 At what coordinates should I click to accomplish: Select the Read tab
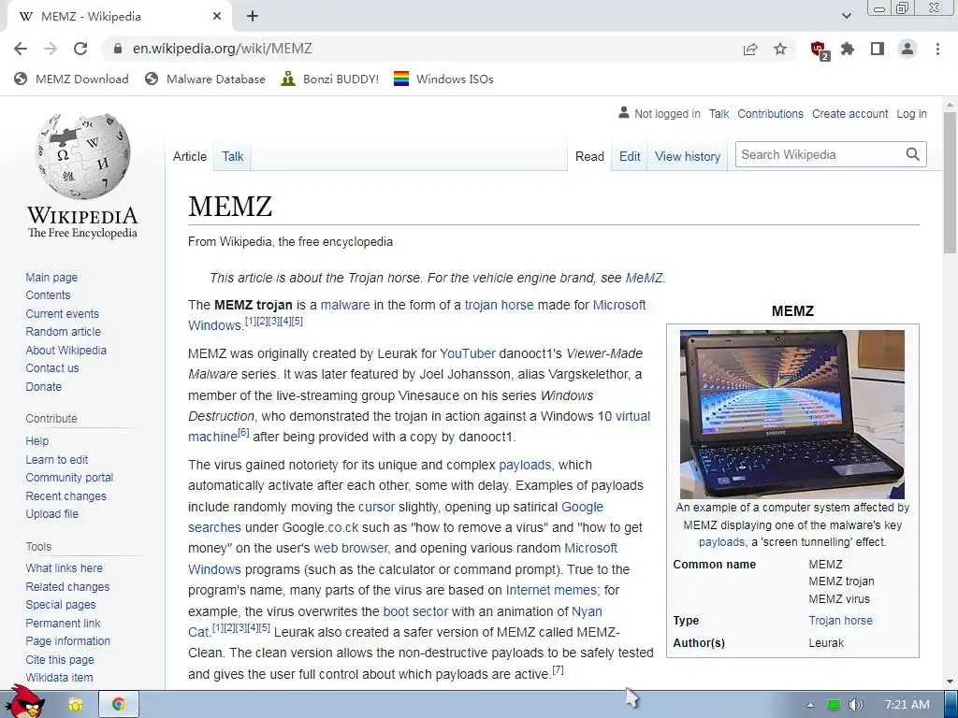[x=589, y=156]
